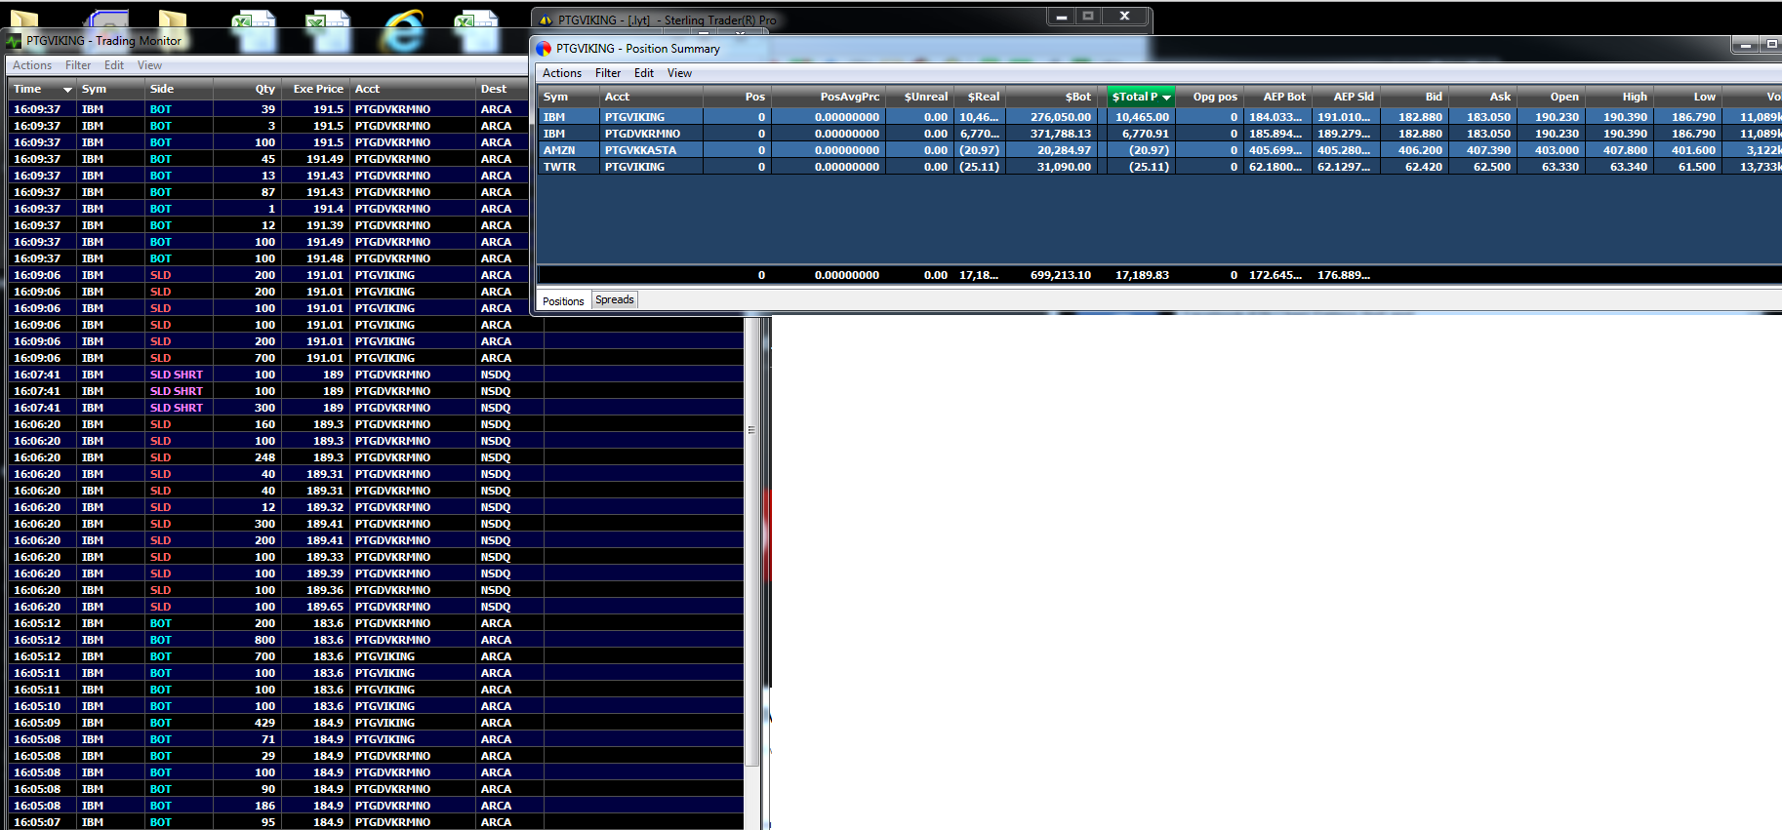Select the BOT trade with quantity 800

point(376,640)
